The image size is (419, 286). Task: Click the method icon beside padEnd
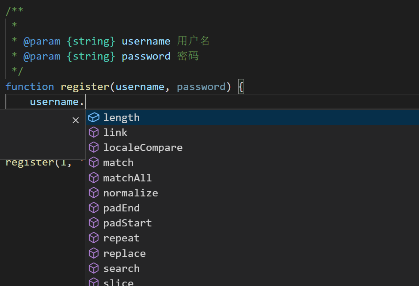[x=94, y=208]
